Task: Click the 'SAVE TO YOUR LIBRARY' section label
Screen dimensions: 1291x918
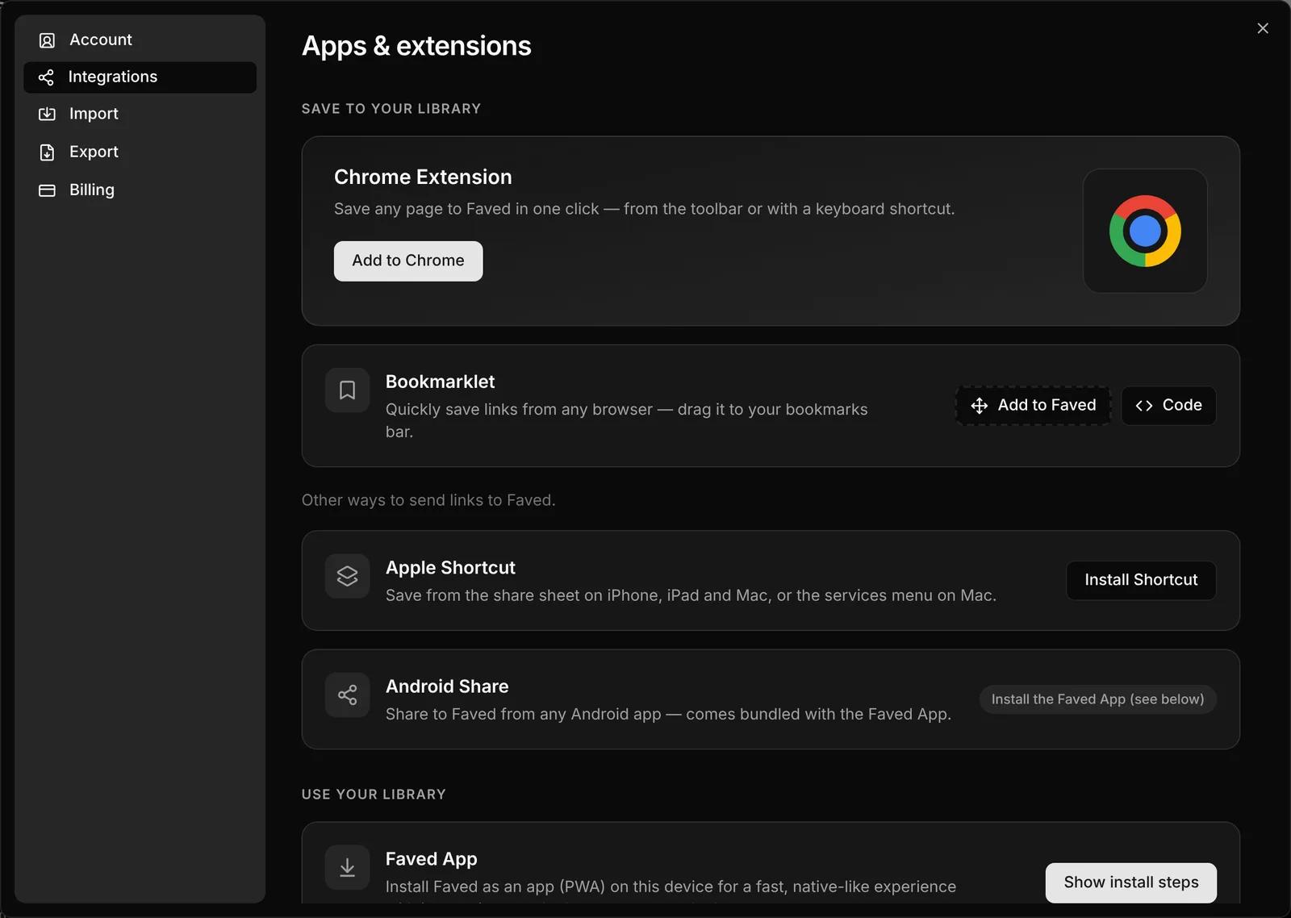Action: tap(391, 109)
